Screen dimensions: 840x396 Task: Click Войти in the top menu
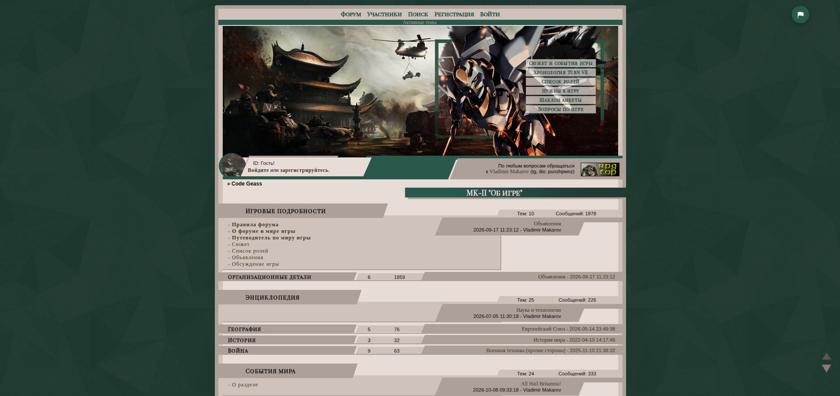tap(490, 14)
